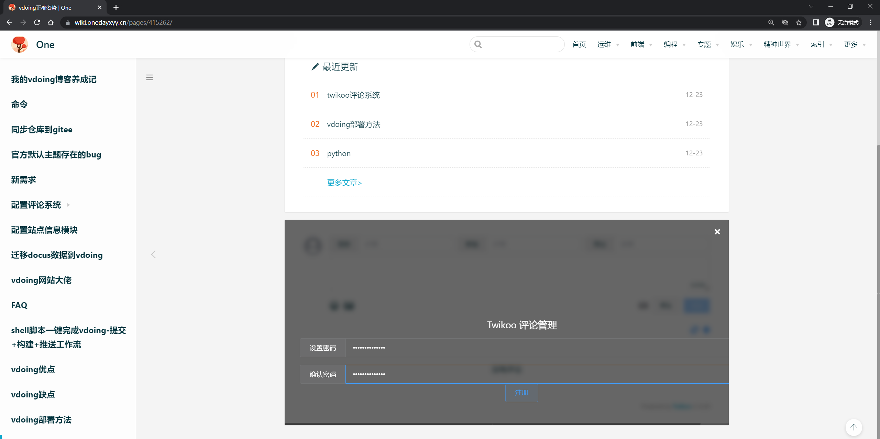This screenshot has width=880, height=439.
Task: Click the back to top button
Action: [x=854, y=427]
